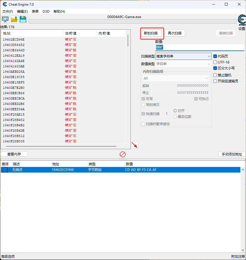Open a cheat table via folder icon
246x260 pixels.
pyautogui.click(x=14, y=19)
